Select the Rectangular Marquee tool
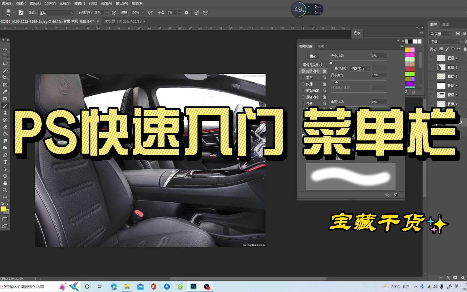 coord(5,57)
